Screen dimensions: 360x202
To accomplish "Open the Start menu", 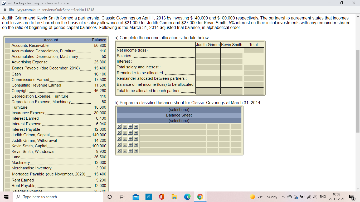I will click(6, 196).
